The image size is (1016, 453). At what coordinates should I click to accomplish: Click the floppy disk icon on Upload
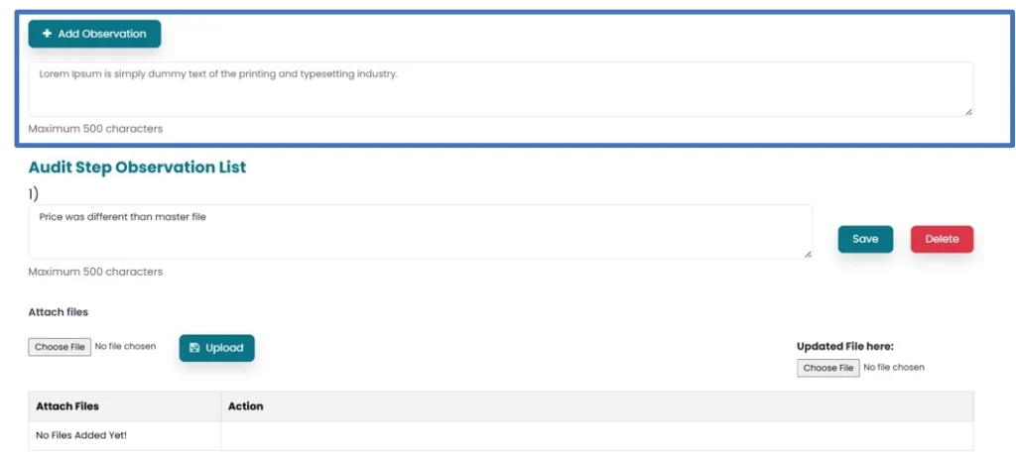pos(194,348)
